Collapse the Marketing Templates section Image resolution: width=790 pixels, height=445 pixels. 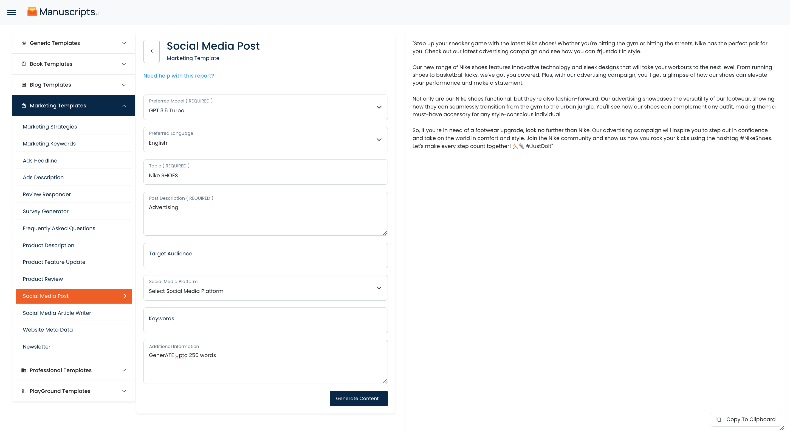(124, 106)
